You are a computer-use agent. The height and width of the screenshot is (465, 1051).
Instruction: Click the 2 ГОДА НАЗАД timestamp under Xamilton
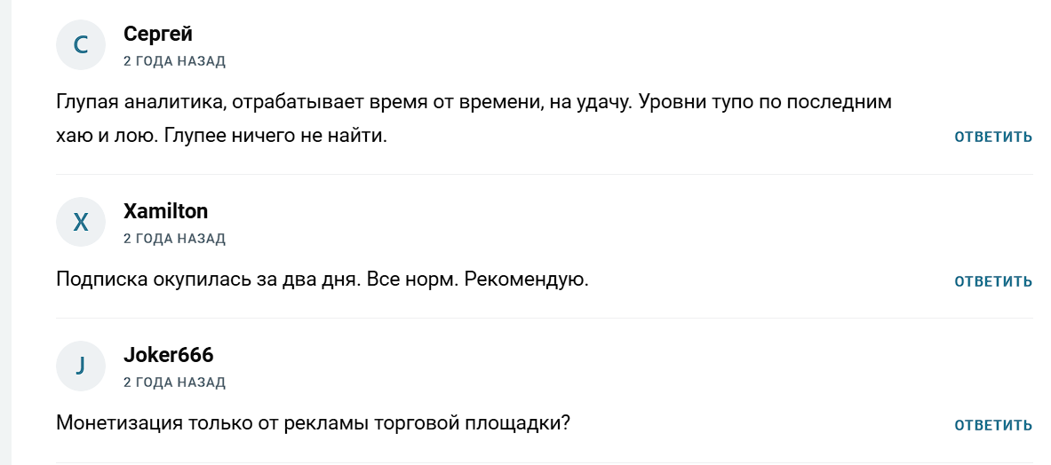tap(174, 239)
